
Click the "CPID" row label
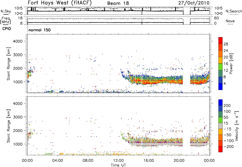(x=6, y=29)
